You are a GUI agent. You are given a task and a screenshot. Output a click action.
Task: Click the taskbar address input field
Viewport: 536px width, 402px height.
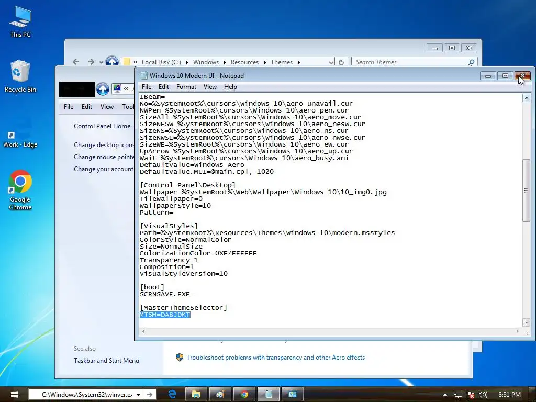pyautogui.click(x=85, y=395)
